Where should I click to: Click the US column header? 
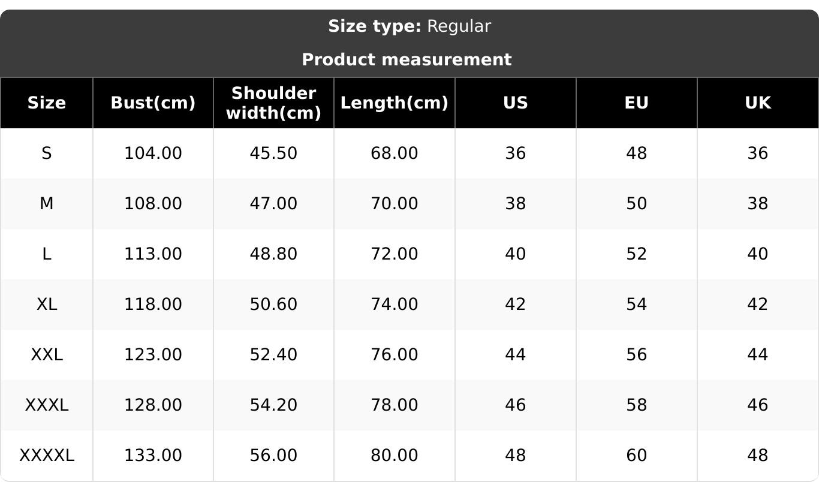coord(516,103)
